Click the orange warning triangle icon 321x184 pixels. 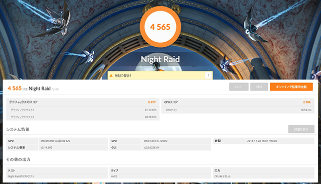pos(111,75)
